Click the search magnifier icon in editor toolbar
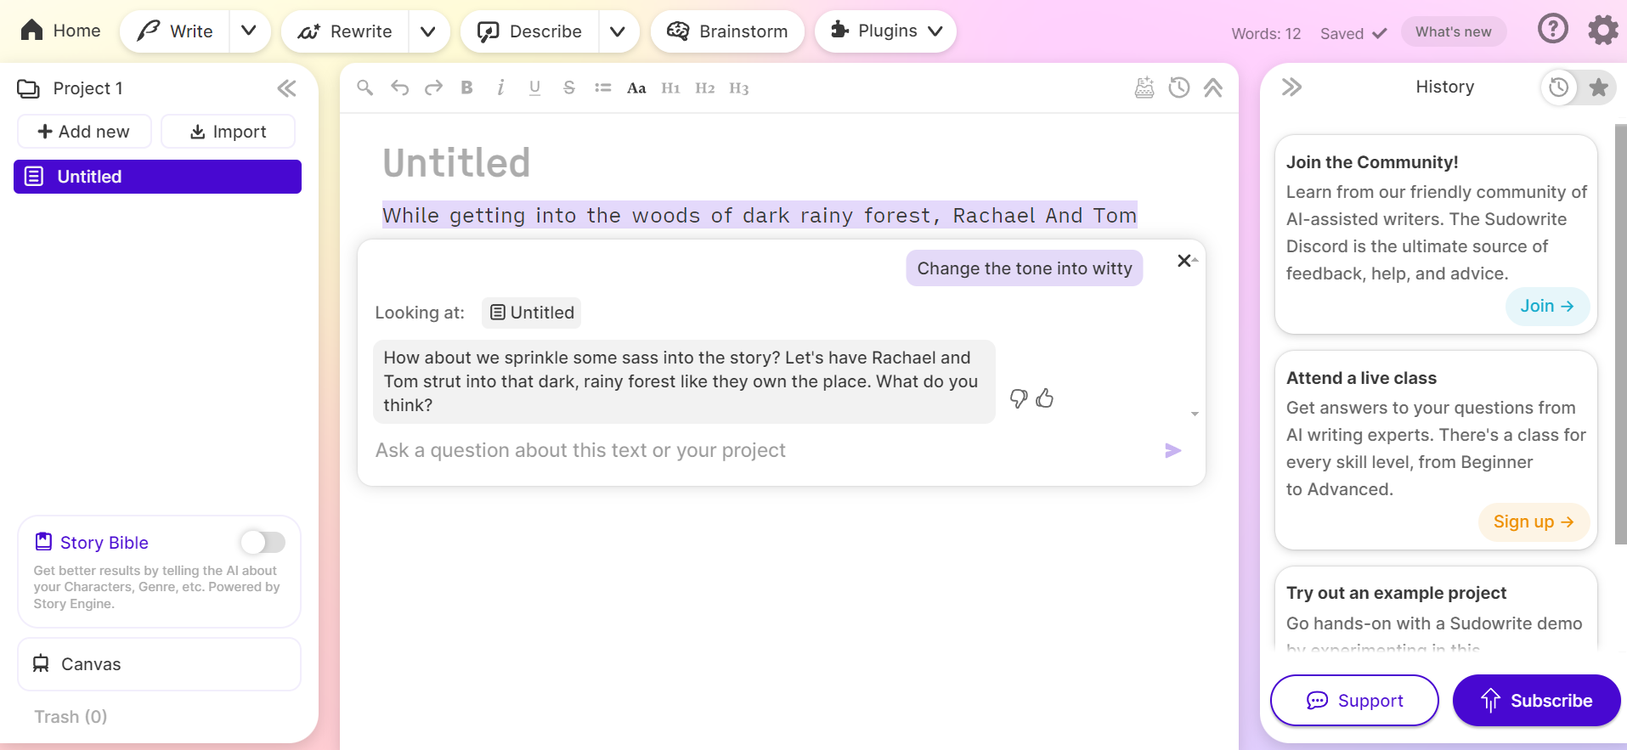The image size is (1627, 750). click(364, 87)
